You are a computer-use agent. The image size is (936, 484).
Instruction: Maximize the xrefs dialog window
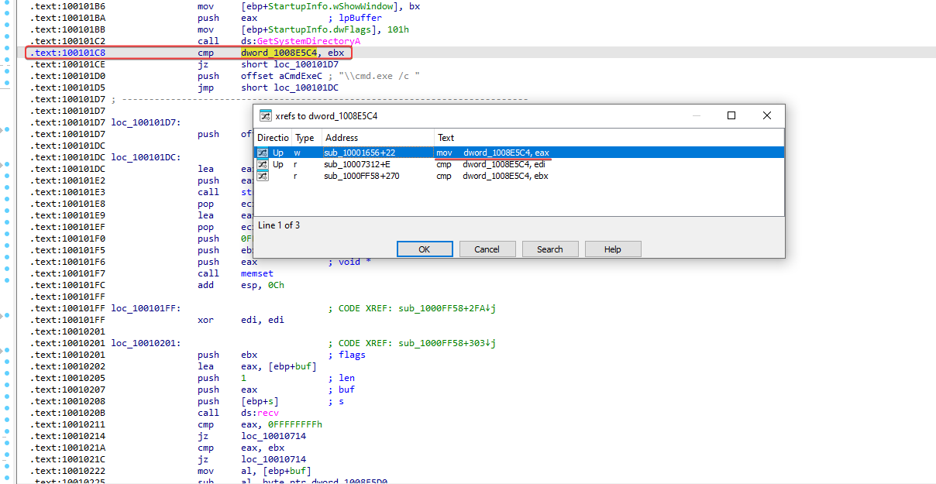coord(731,115)
